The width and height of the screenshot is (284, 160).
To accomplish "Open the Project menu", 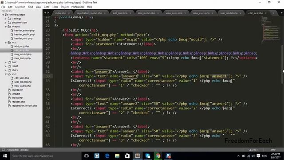I will pos(65,7).
